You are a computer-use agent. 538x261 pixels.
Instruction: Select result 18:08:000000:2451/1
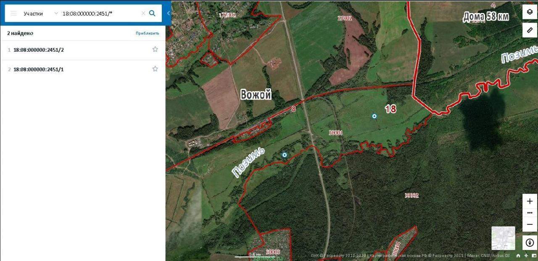[x=39, y=69]
